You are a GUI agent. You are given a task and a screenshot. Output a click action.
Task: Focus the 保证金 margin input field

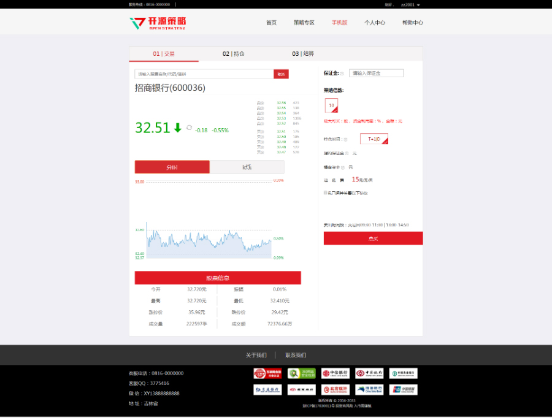coord(376,73)
